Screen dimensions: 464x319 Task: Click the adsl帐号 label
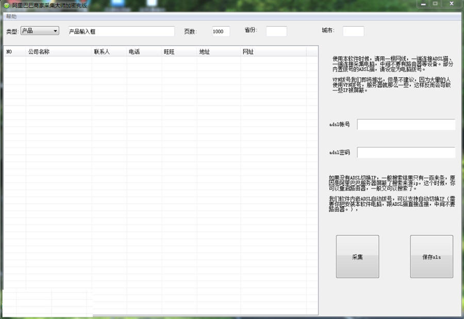click(x=339, y=125)
